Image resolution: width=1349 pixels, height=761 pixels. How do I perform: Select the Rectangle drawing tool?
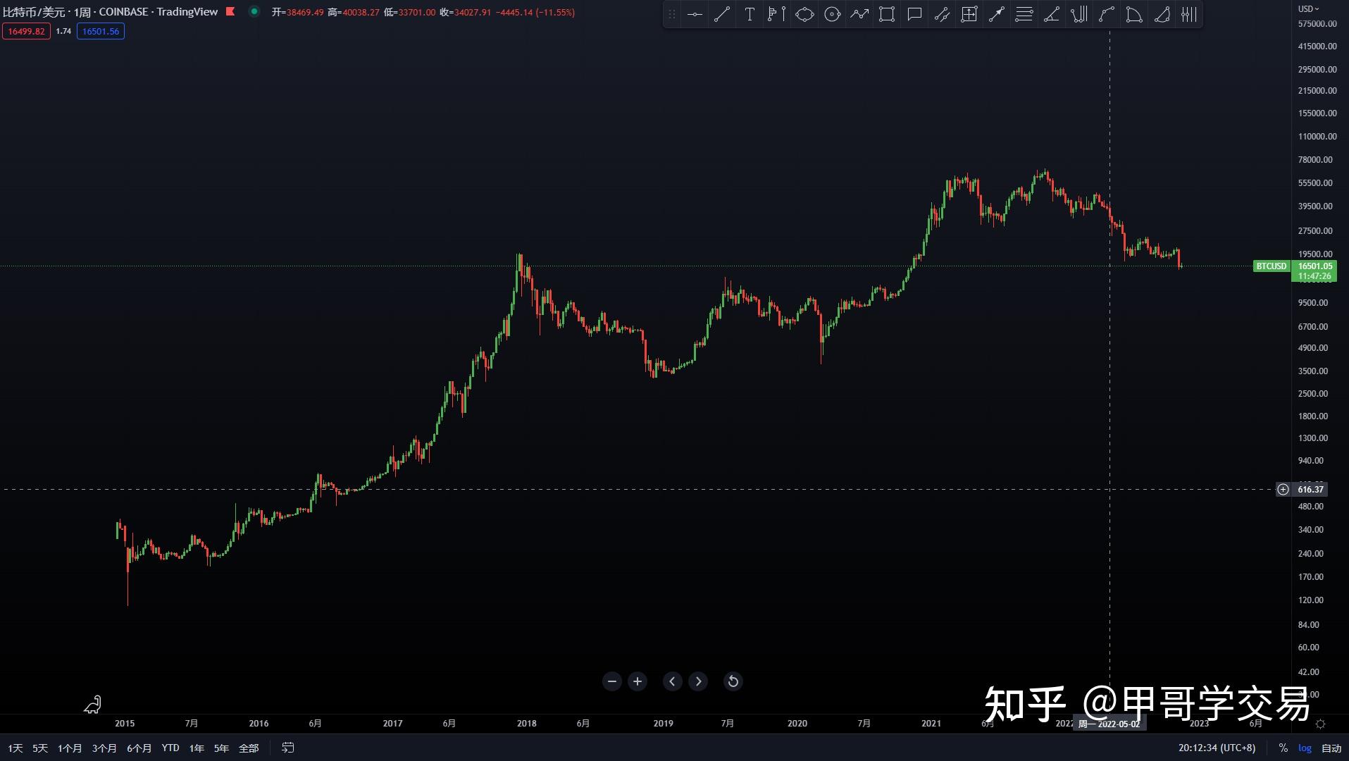point(886,14)
